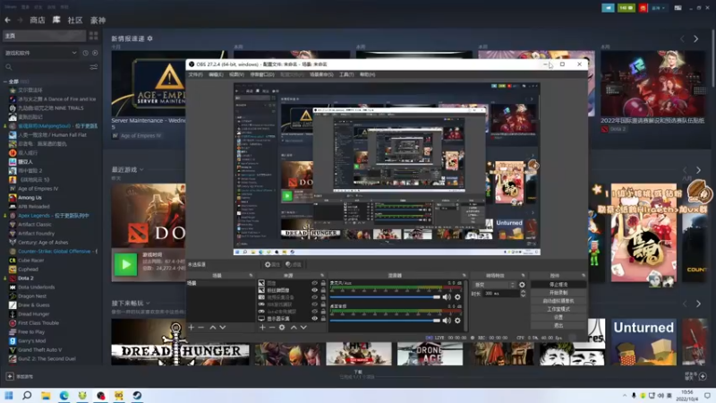This screenshot has height=403, width=716.
Task: Toggle visibility of the third source row
Action: pos(315,297)
